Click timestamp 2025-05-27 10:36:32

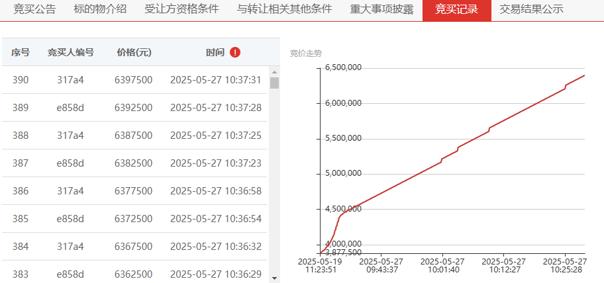[216, 247]
